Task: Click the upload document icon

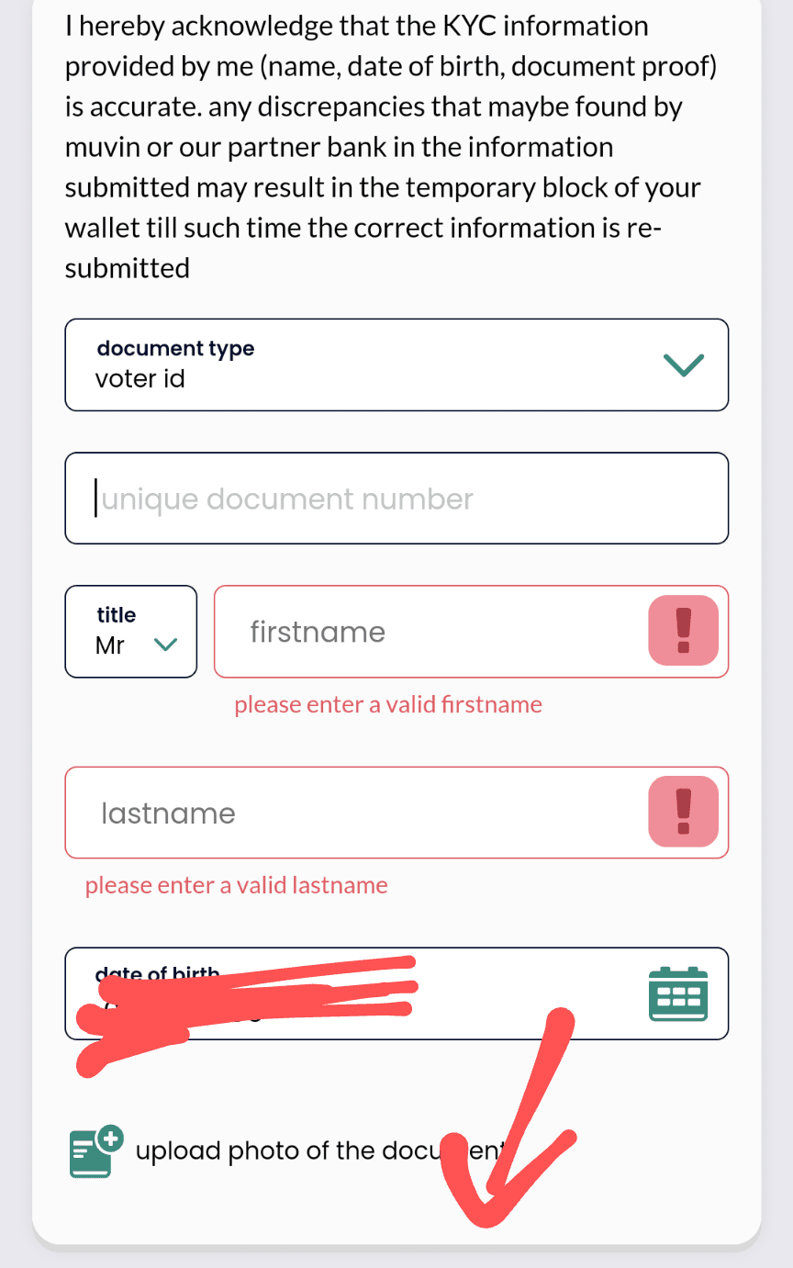Action: pyautogui.click(x=96, y=1150)
